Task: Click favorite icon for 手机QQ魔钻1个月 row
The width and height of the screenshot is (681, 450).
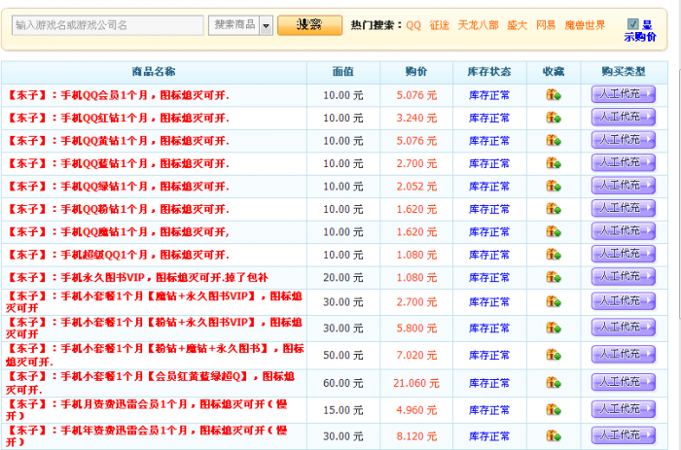Action: 554,231
